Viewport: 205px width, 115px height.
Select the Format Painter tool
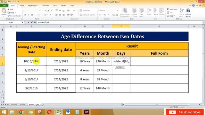[14, 16]
